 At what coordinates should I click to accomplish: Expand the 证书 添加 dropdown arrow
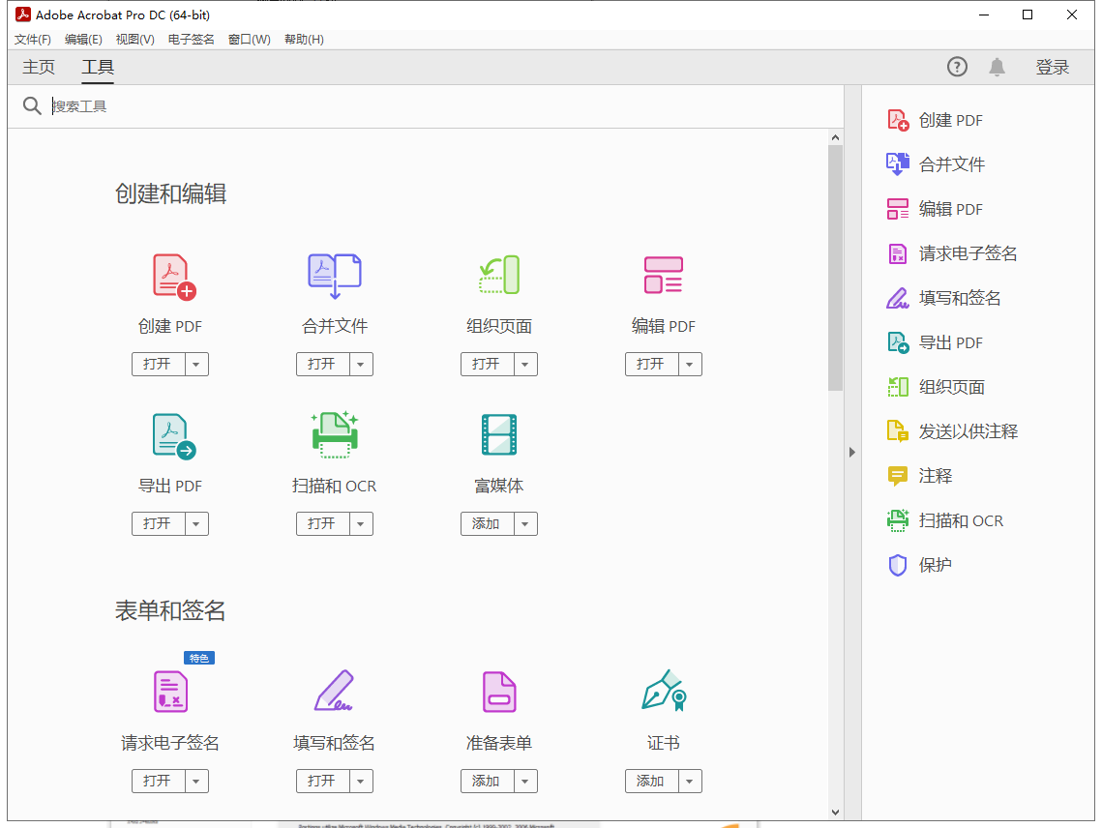coord(691,781)
